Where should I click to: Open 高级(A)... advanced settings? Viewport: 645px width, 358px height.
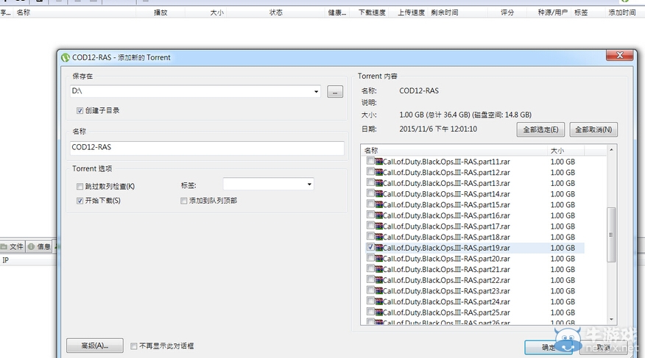click(94, 346)
